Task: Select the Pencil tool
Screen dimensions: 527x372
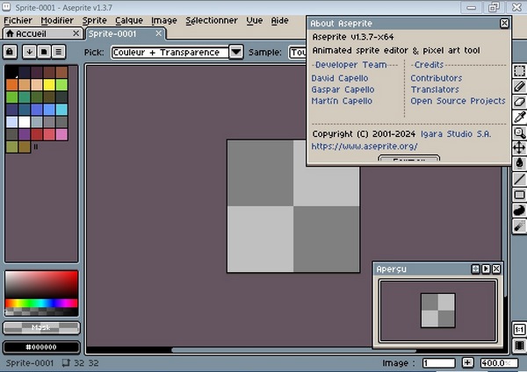Action: [x=519, y=86]
